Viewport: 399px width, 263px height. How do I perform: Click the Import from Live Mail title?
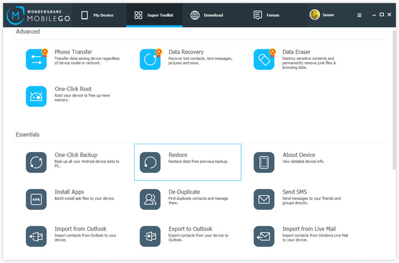click(x=309, y=229)
